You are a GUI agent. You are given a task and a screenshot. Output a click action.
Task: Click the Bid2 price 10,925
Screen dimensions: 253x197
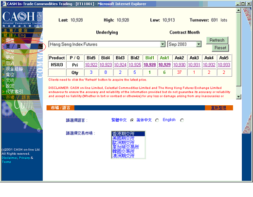click(135, 65)
